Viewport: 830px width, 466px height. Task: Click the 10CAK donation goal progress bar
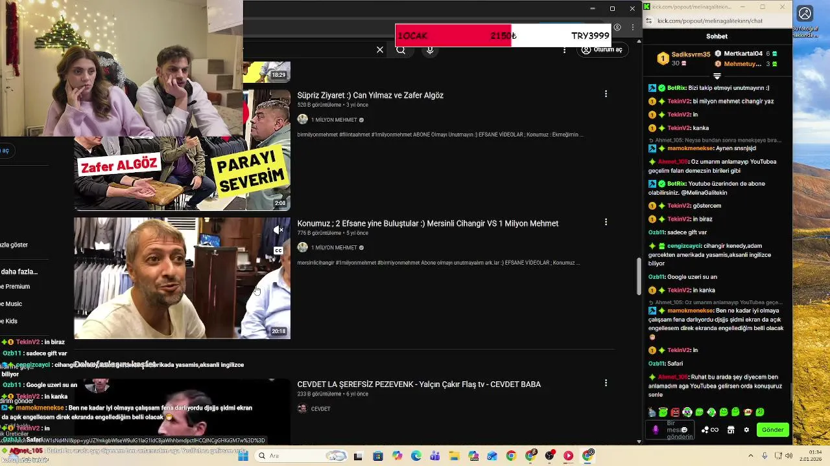(503, 36)
